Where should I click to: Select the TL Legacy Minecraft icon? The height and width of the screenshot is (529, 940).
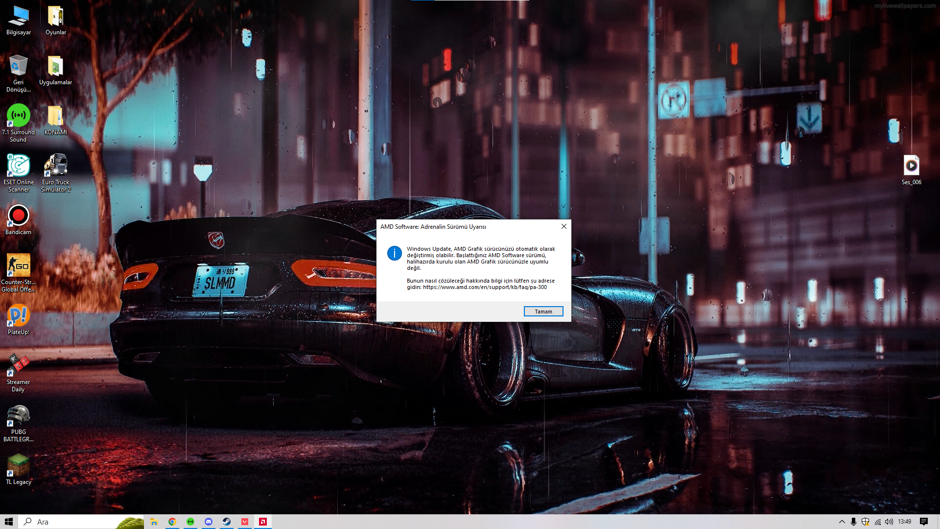[18, 466]
